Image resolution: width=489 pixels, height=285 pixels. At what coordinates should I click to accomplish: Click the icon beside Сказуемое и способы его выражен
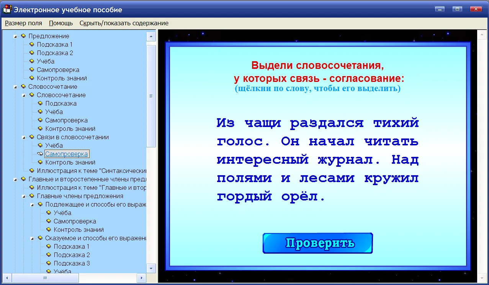click(41, 238)
